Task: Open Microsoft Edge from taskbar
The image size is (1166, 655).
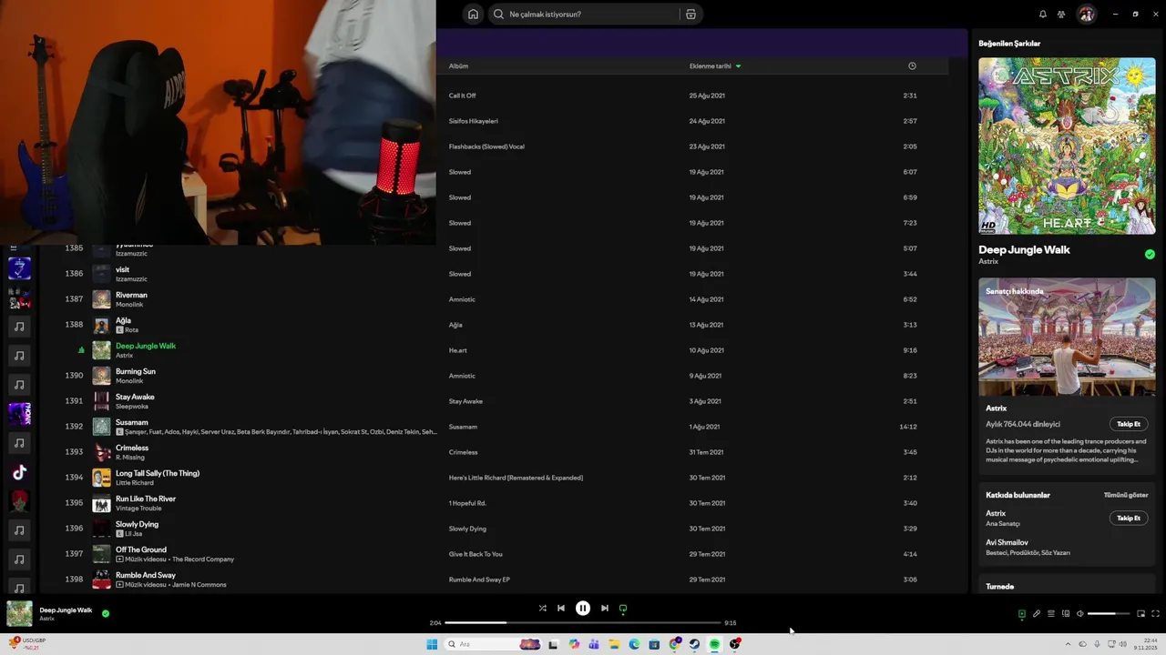Action: [634, 644]
